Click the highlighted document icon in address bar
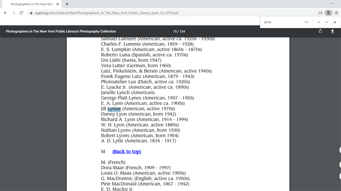The width and height of the screenshot is (341, 191). click(x=328, y=13)
